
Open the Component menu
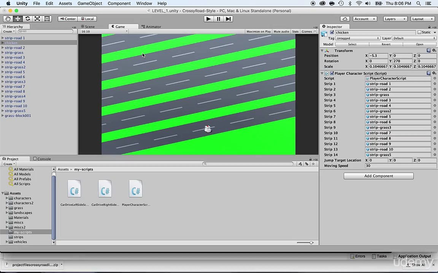click(x=119, y=3)
